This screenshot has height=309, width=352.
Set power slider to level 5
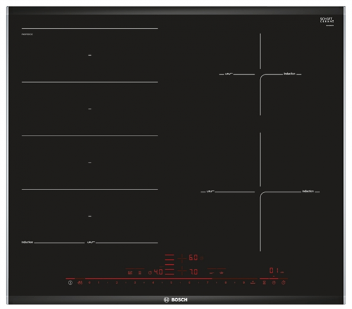[x=171, y=283]
